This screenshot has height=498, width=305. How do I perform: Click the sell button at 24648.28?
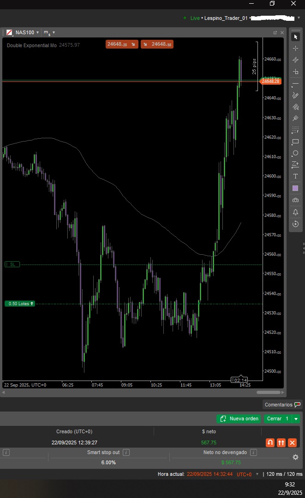(122, 44)
